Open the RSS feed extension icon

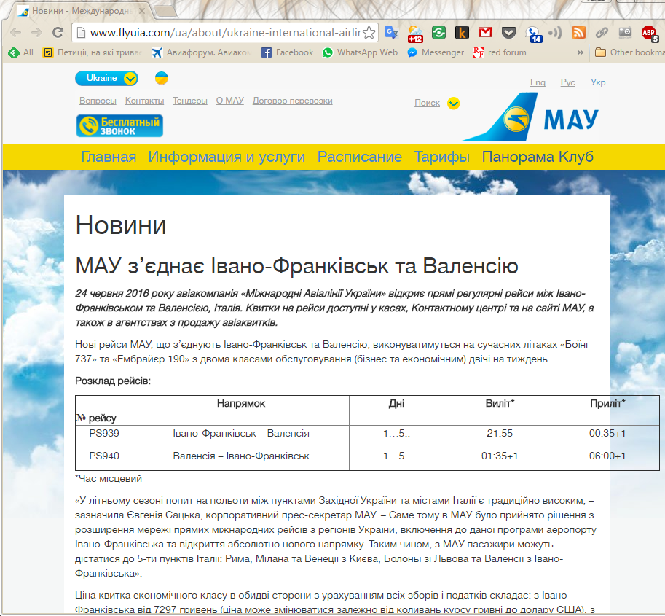pos(578,32)
